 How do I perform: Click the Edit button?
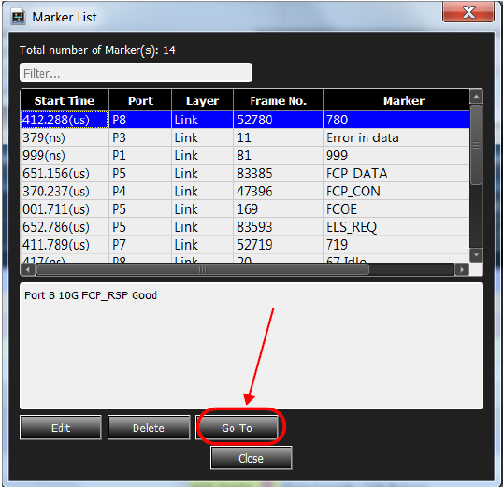tap(61, 428)
